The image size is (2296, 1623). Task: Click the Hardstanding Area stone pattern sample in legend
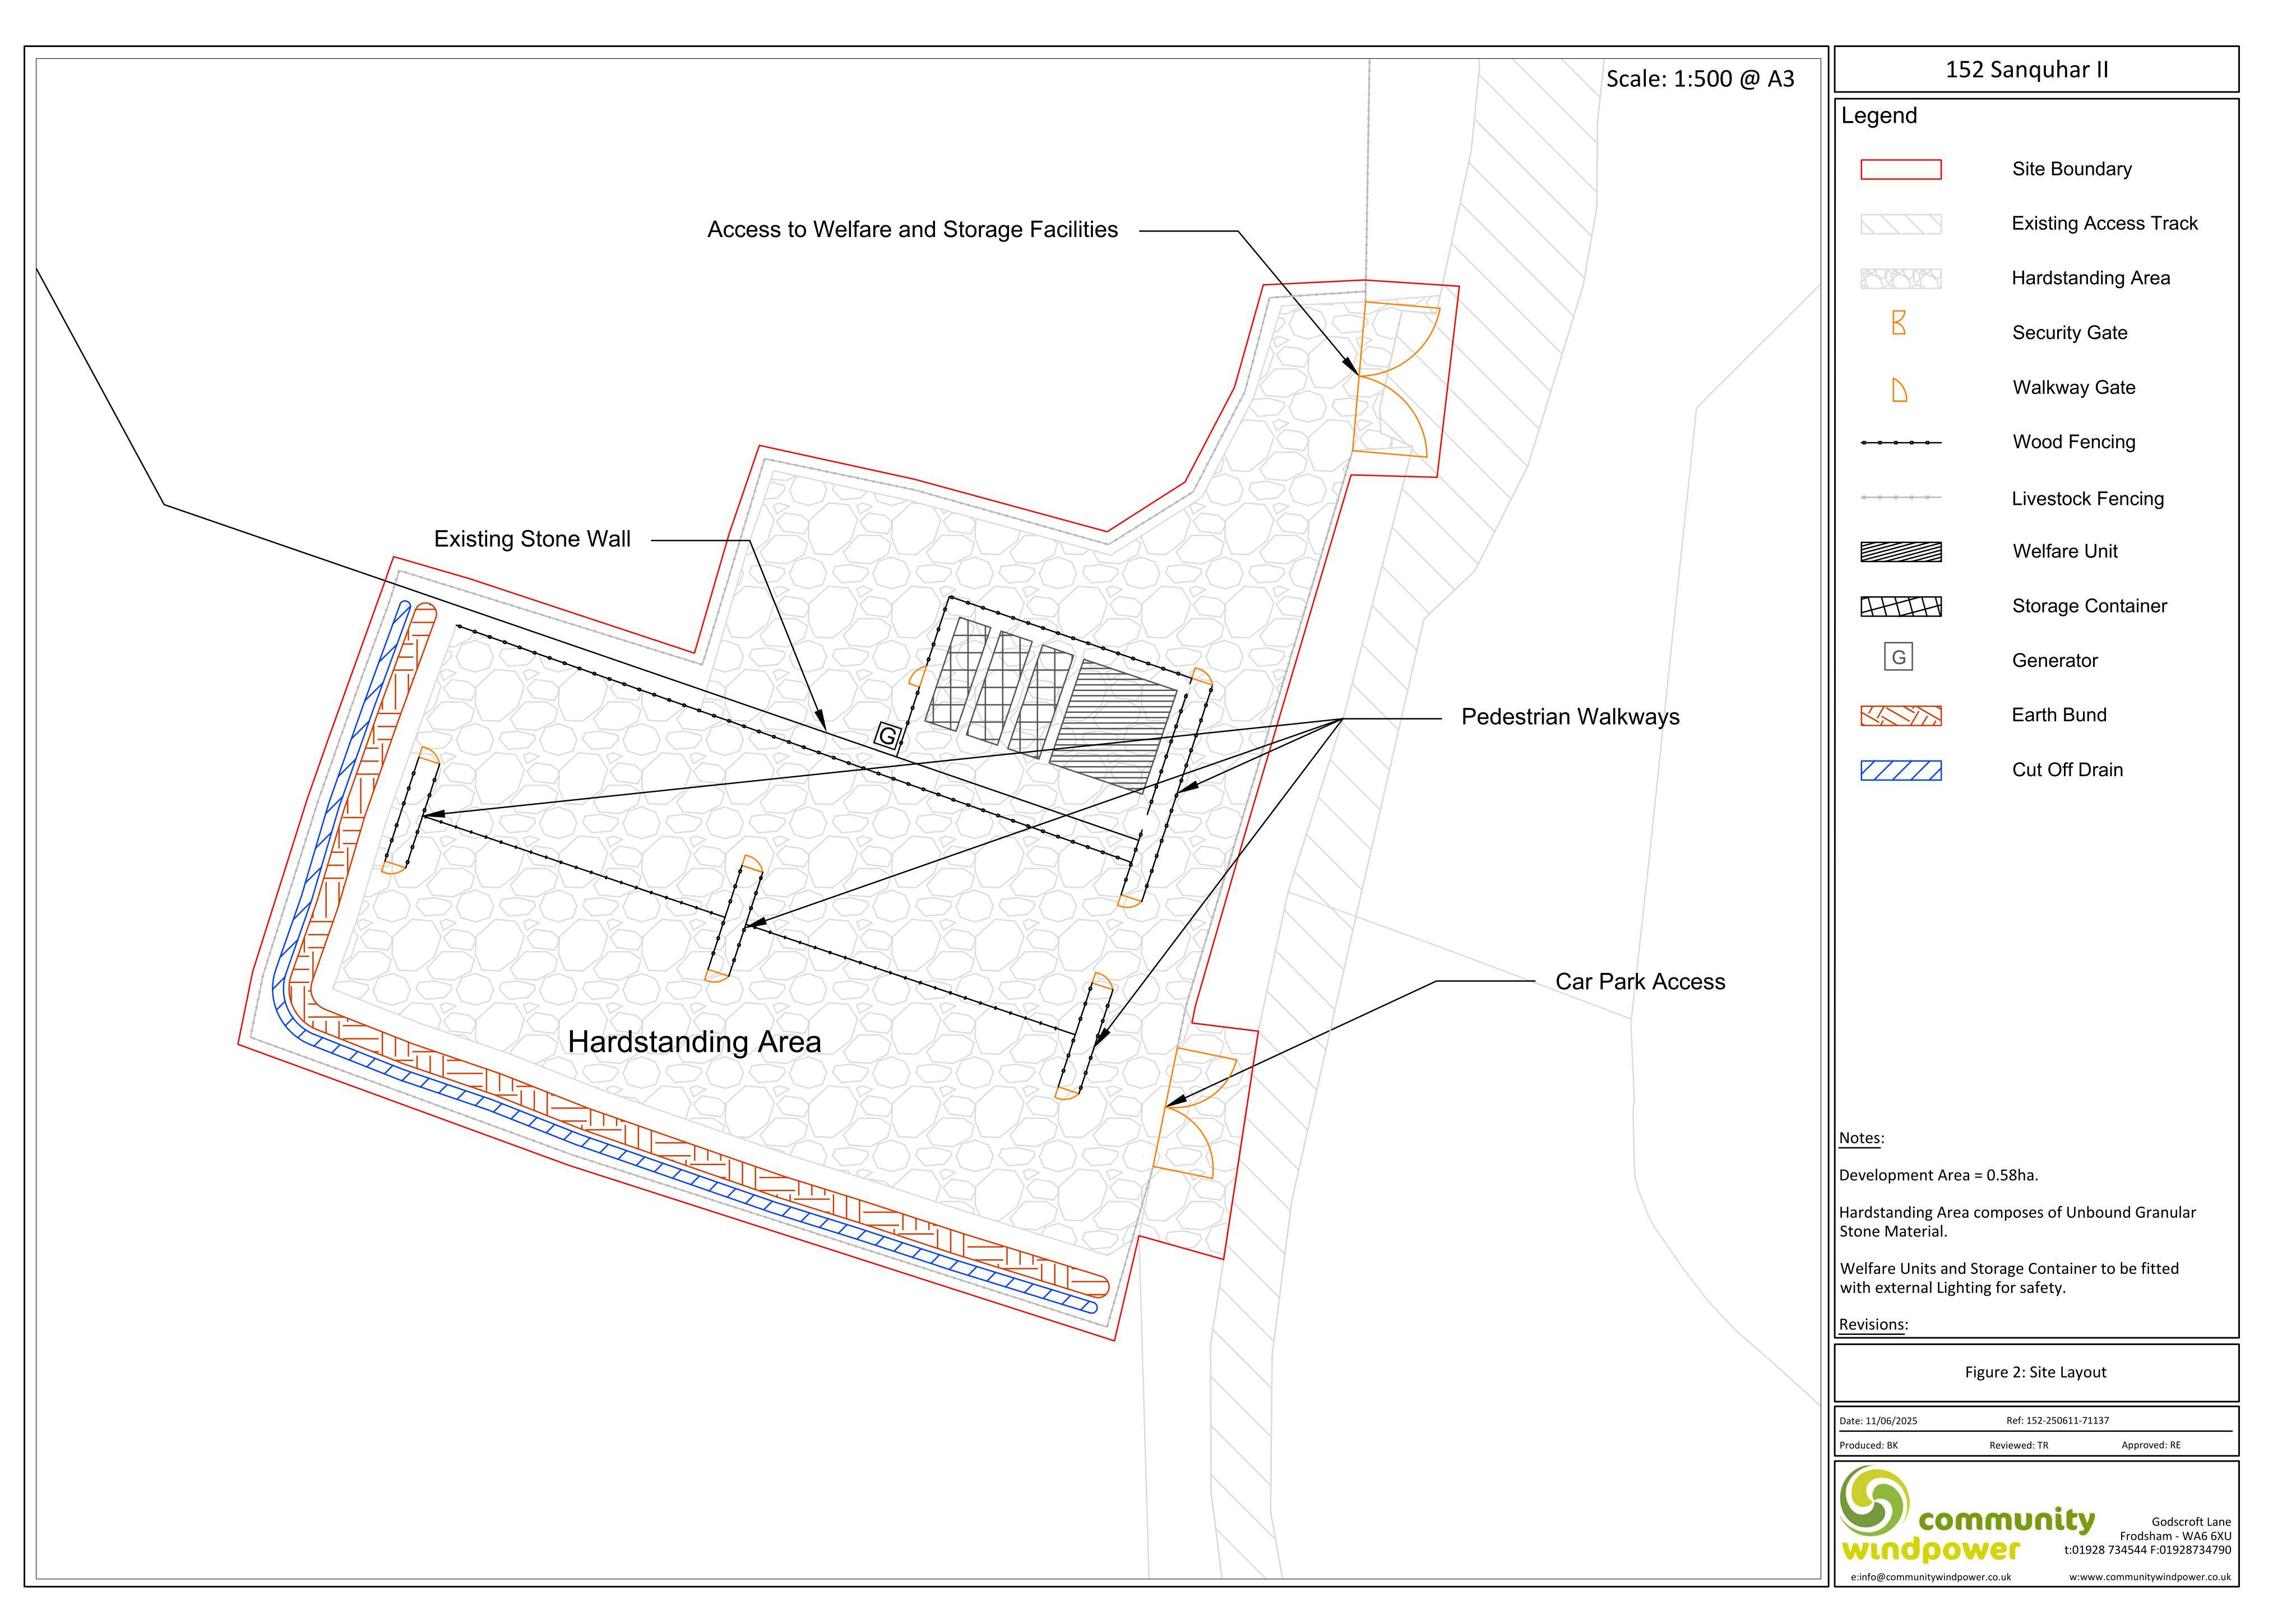[1900, 279]
